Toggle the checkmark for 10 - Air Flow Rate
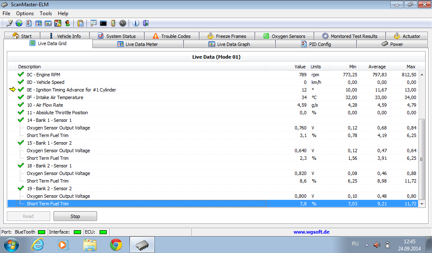Screen dimensions: 432x253 [x=21, y=105]
